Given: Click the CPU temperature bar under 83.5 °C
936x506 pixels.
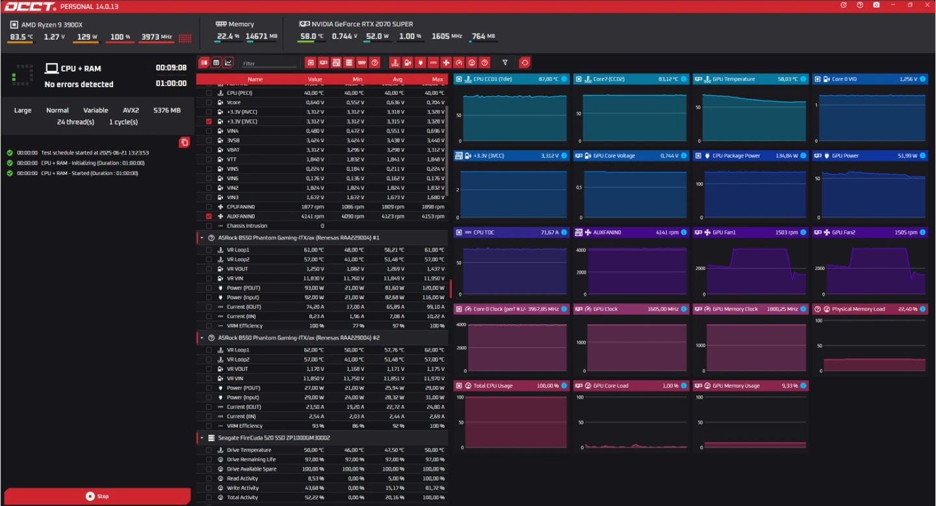Looking at the screenshot, I should (20, 43).
